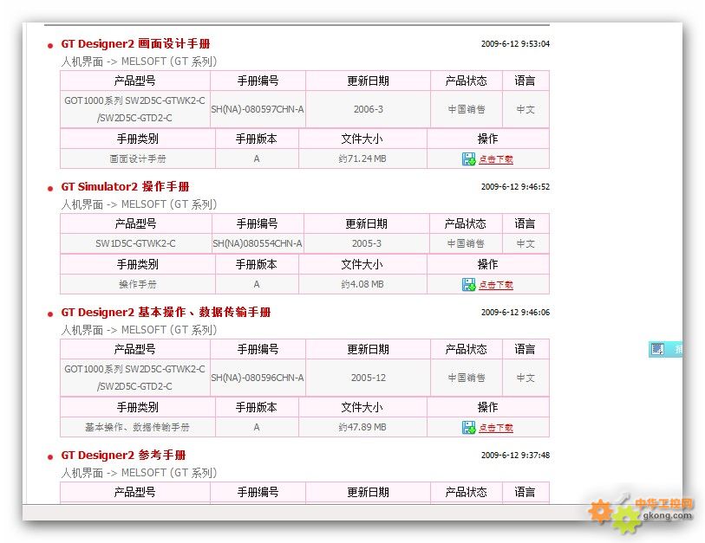Click 产品状态 header in 参考手册 table
Viewport: 705px width, 543px height.
[467, 492]
